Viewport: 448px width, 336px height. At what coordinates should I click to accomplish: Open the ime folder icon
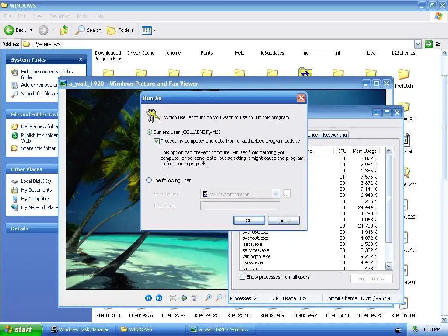305,72
